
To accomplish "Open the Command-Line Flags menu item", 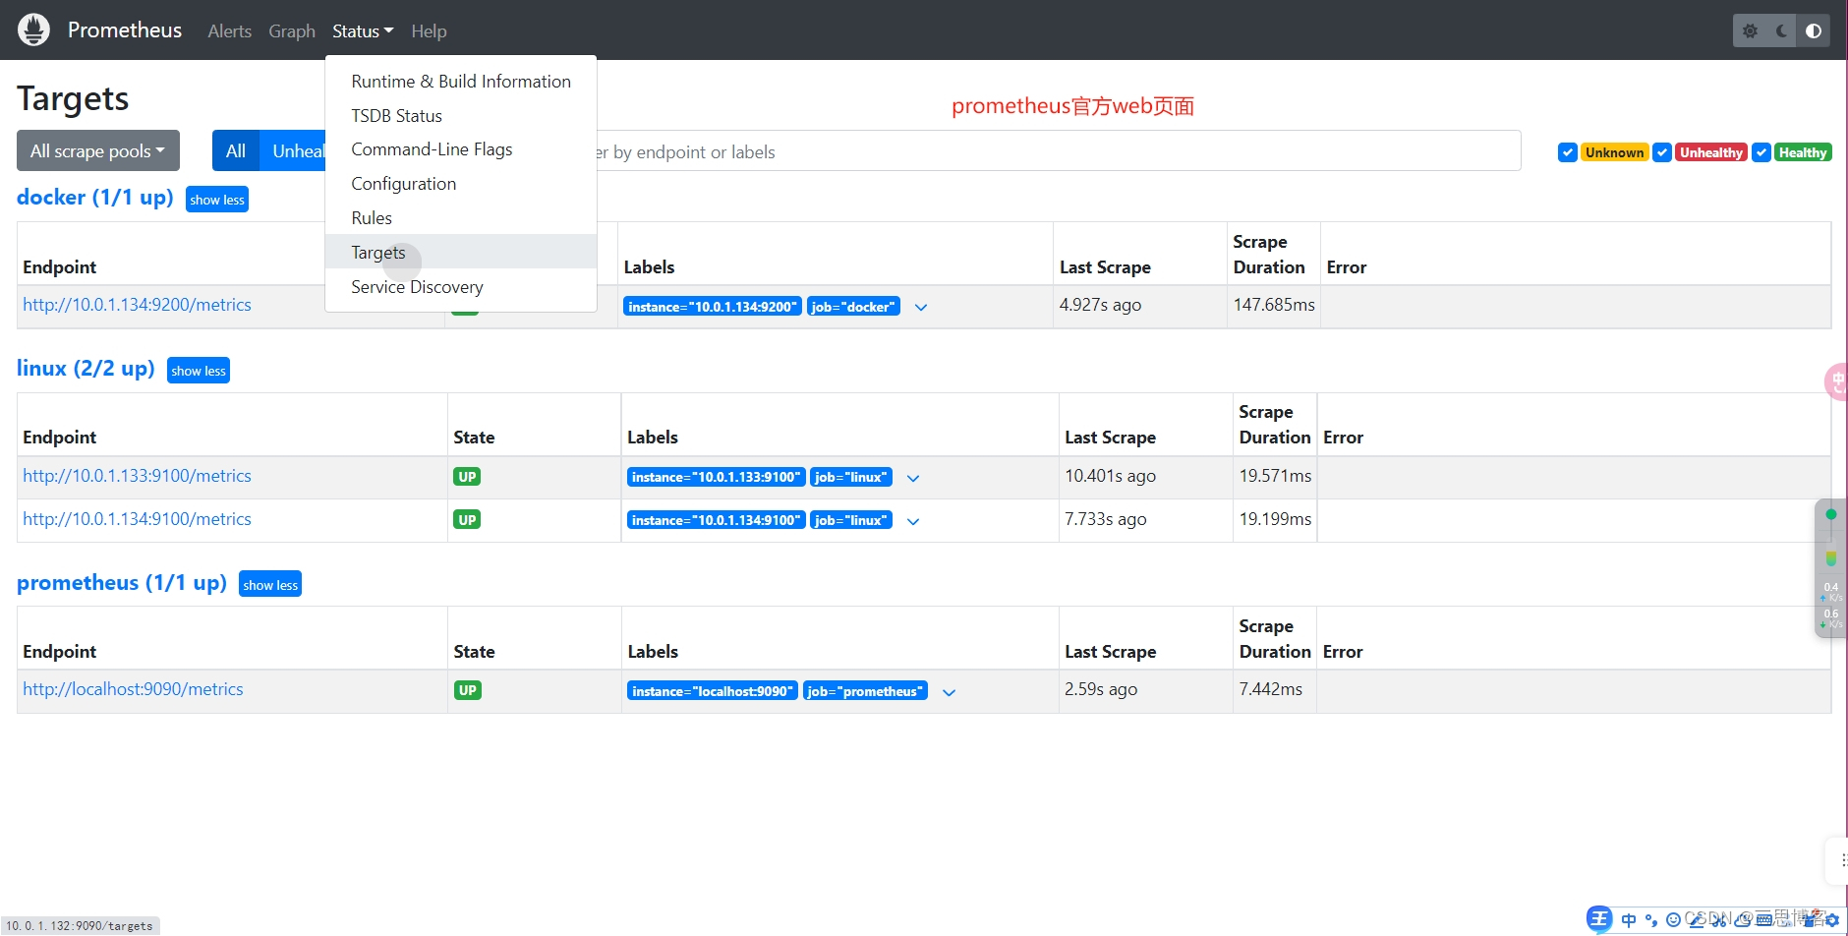I will point(461,149).
